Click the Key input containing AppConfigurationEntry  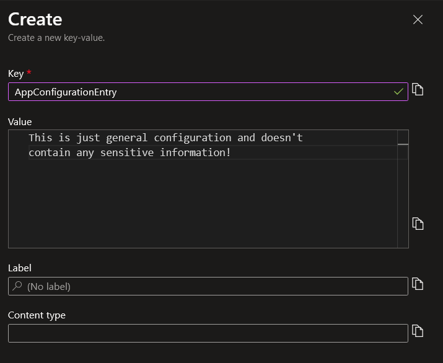coord(208,92)
